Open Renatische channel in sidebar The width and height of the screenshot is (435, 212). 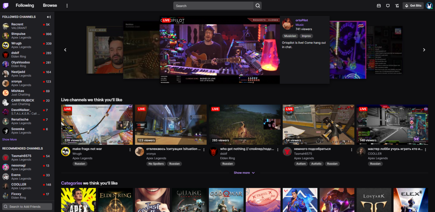click(x=27, y=121)
